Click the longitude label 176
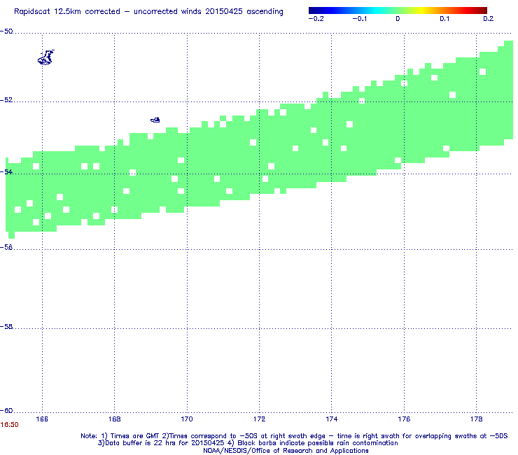This screenshot has height=455, width=518. (404, 419)
